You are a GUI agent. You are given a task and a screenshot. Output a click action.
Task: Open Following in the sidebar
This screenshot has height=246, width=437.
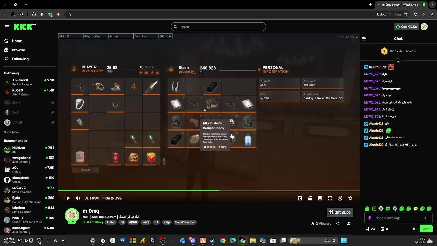pyautogui.click(x=20, y=59)
